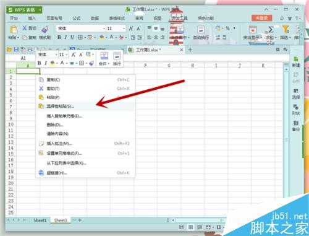Click the 备份 icon in right sidebar
309x236 pixels.
click(296, 123)
